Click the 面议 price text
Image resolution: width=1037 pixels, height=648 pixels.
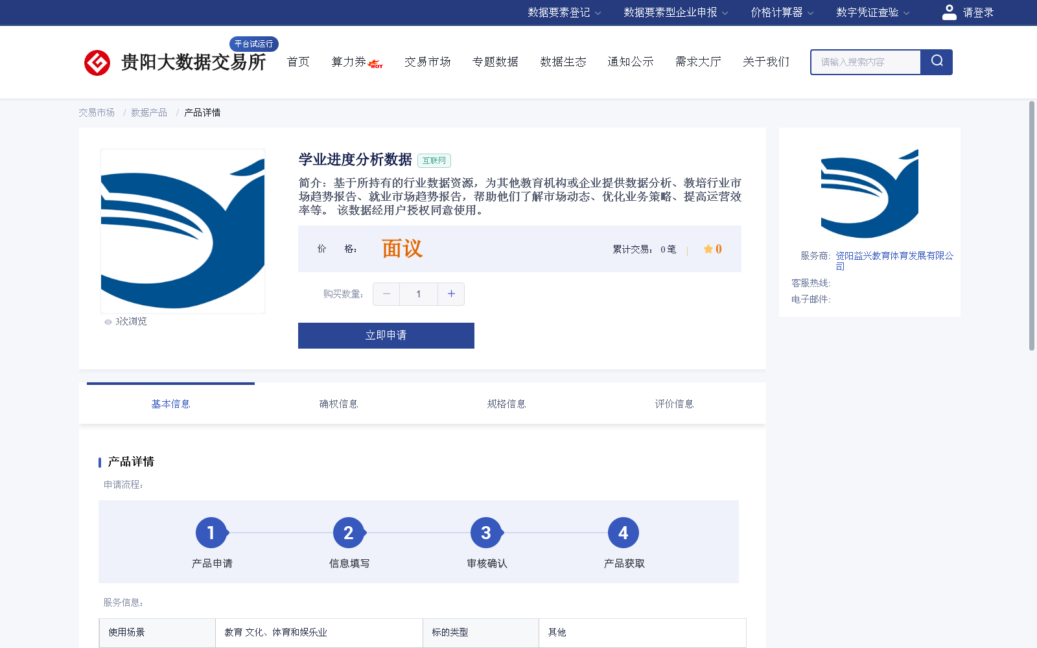[402, 249]
